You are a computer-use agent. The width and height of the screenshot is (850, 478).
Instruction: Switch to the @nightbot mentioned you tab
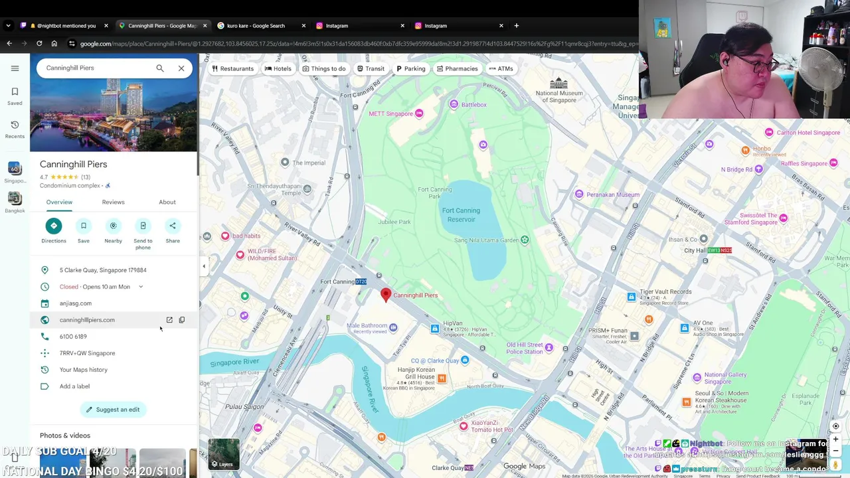coord(64,26)
